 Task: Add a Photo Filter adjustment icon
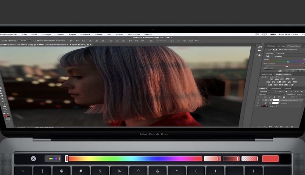(284, 82)
